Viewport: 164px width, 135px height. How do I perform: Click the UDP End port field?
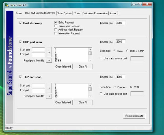[38, 55]
